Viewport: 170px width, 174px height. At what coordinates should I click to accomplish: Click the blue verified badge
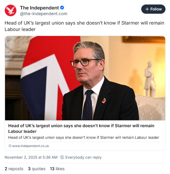tap(62, 8)
